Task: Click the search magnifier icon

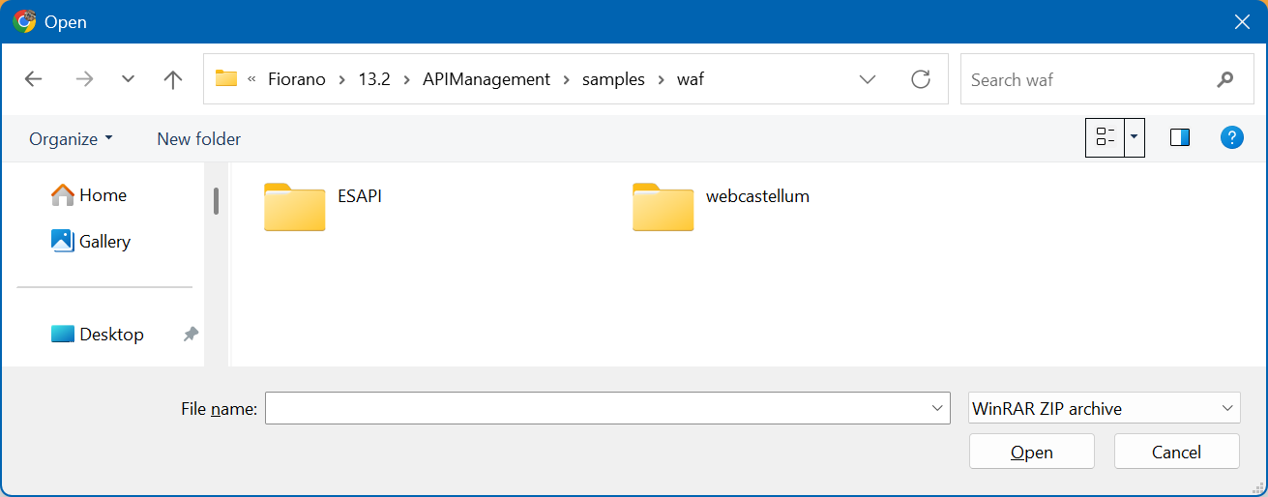Action: pyautogui.click(x=1225, y=79)
